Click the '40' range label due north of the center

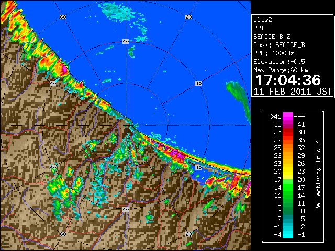pos(126,42)
